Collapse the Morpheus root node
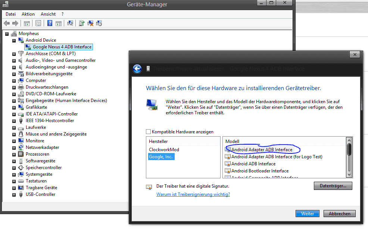Screen dimensions: 368x229 [7, 34]
